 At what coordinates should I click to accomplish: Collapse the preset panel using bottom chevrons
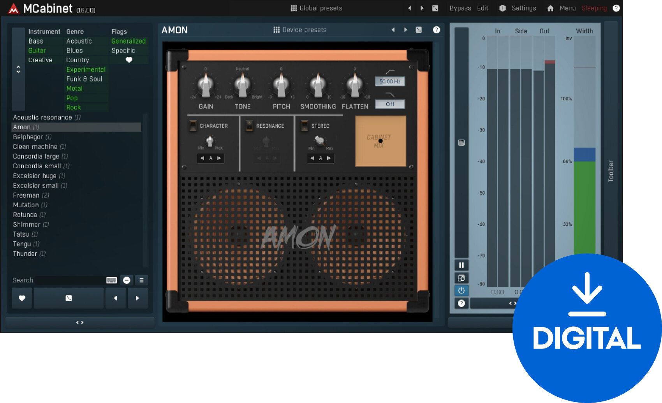79,322
